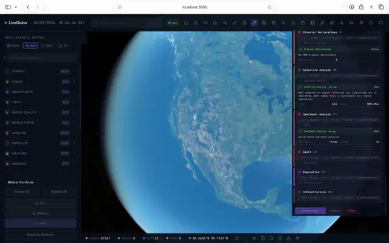This screenshot has height=243, width=389.
Task: Click the red Clear button
Action: click(x=351, y=211)
